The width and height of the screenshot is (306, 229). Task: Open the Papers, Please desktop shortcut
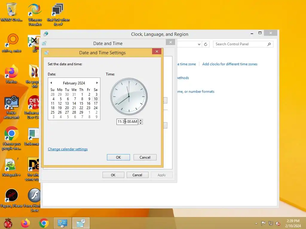[x=12, y=198]
